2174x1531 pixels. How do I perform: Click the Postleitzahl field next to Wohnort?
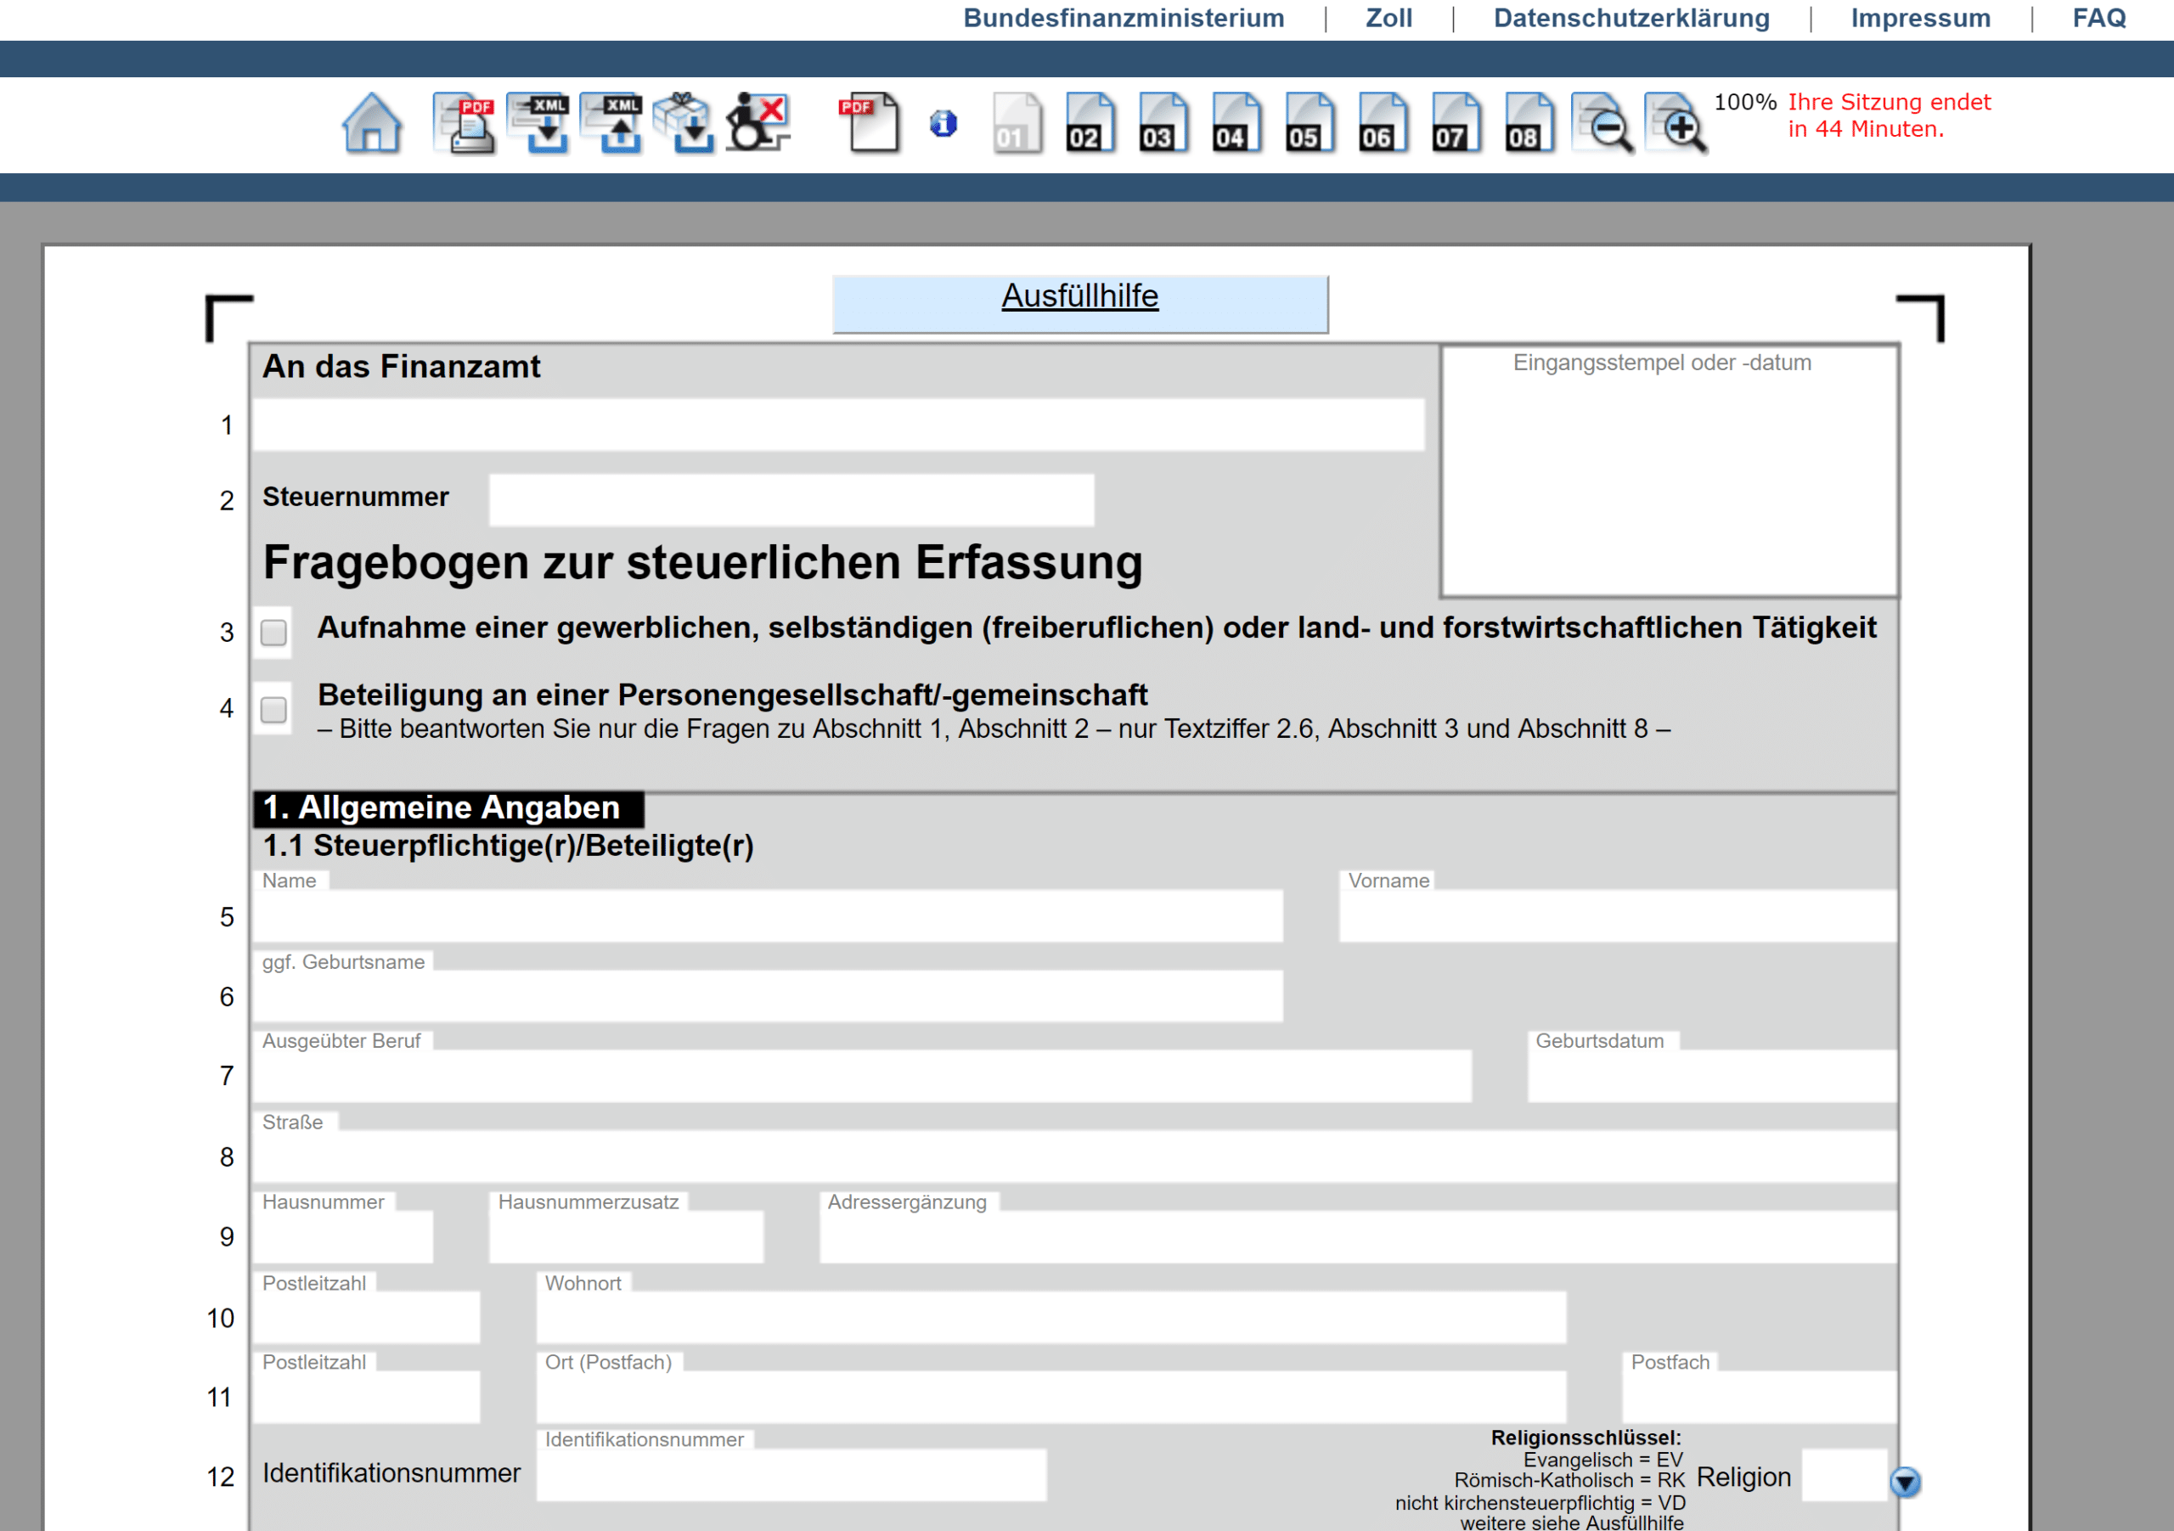click(366, 1317)
